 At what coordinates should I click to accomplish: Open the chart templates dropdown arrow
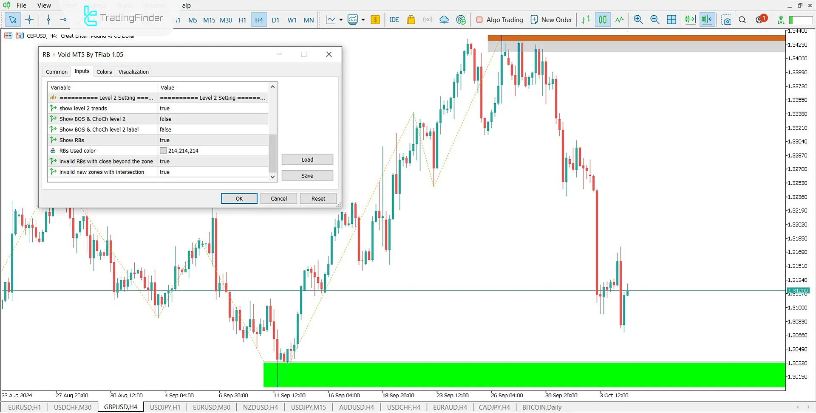pos(363,20)
